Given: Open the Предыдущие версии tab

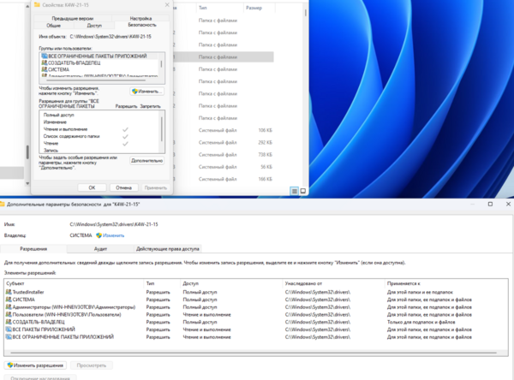Looking at the screenshot, I should click(73, 18).
